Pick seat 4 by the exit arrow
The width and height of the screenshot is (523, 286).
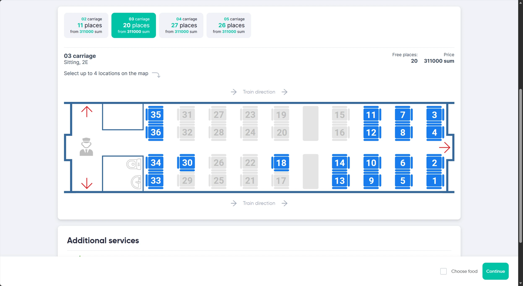pos(435,132)
